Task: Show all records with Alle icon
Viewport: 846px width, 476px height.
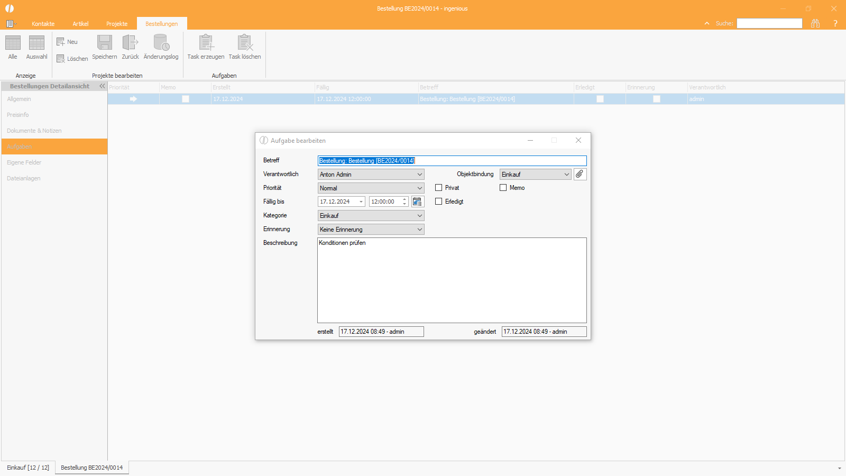Action: [x=13, y=43]
